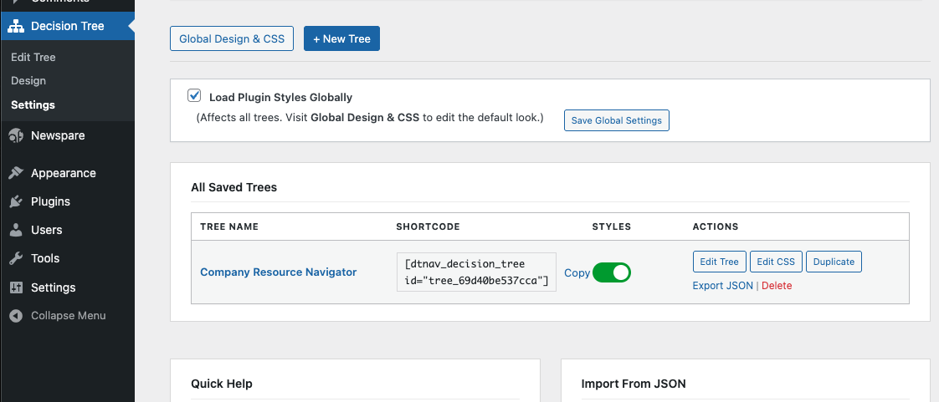Viewport: 939px width, 402px height.
Task: Export JSON for the saved tree
Action: tap(722, 286)
